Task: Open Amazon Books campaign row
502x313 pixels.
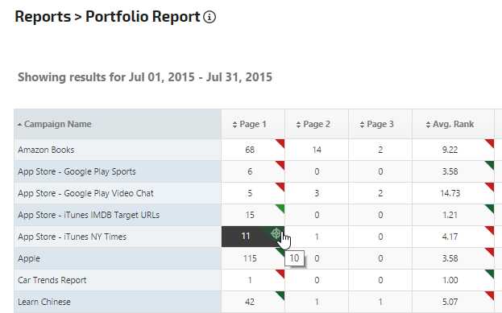Action: point(46,150)
